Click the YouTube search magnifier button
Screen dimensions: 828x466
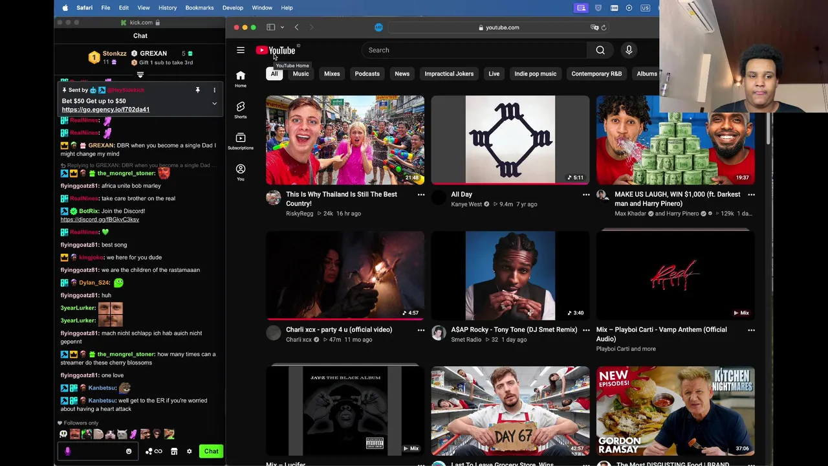600,50
